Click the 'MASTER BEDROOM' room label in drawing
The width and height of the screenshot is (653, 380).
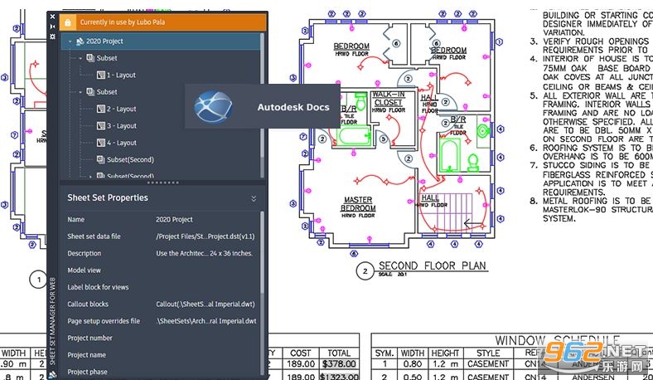click(x=358, y=204)
